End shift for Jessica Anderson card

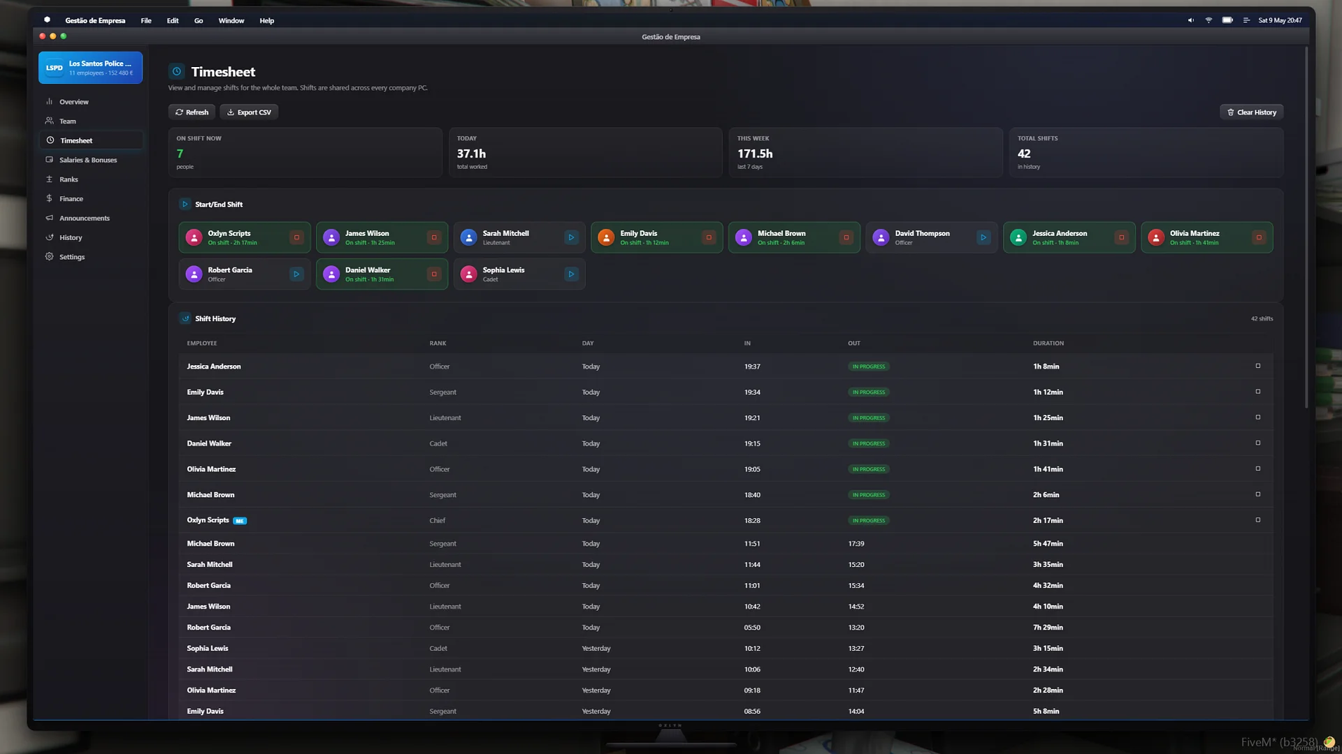1121,237
